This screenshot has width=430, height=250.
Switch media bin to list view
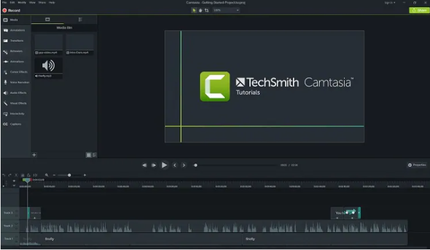click(x=95, y=155)
